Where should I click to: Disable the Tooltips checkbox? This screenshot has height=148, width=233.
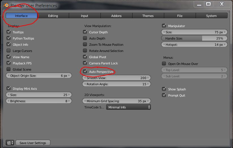(8, 32)
